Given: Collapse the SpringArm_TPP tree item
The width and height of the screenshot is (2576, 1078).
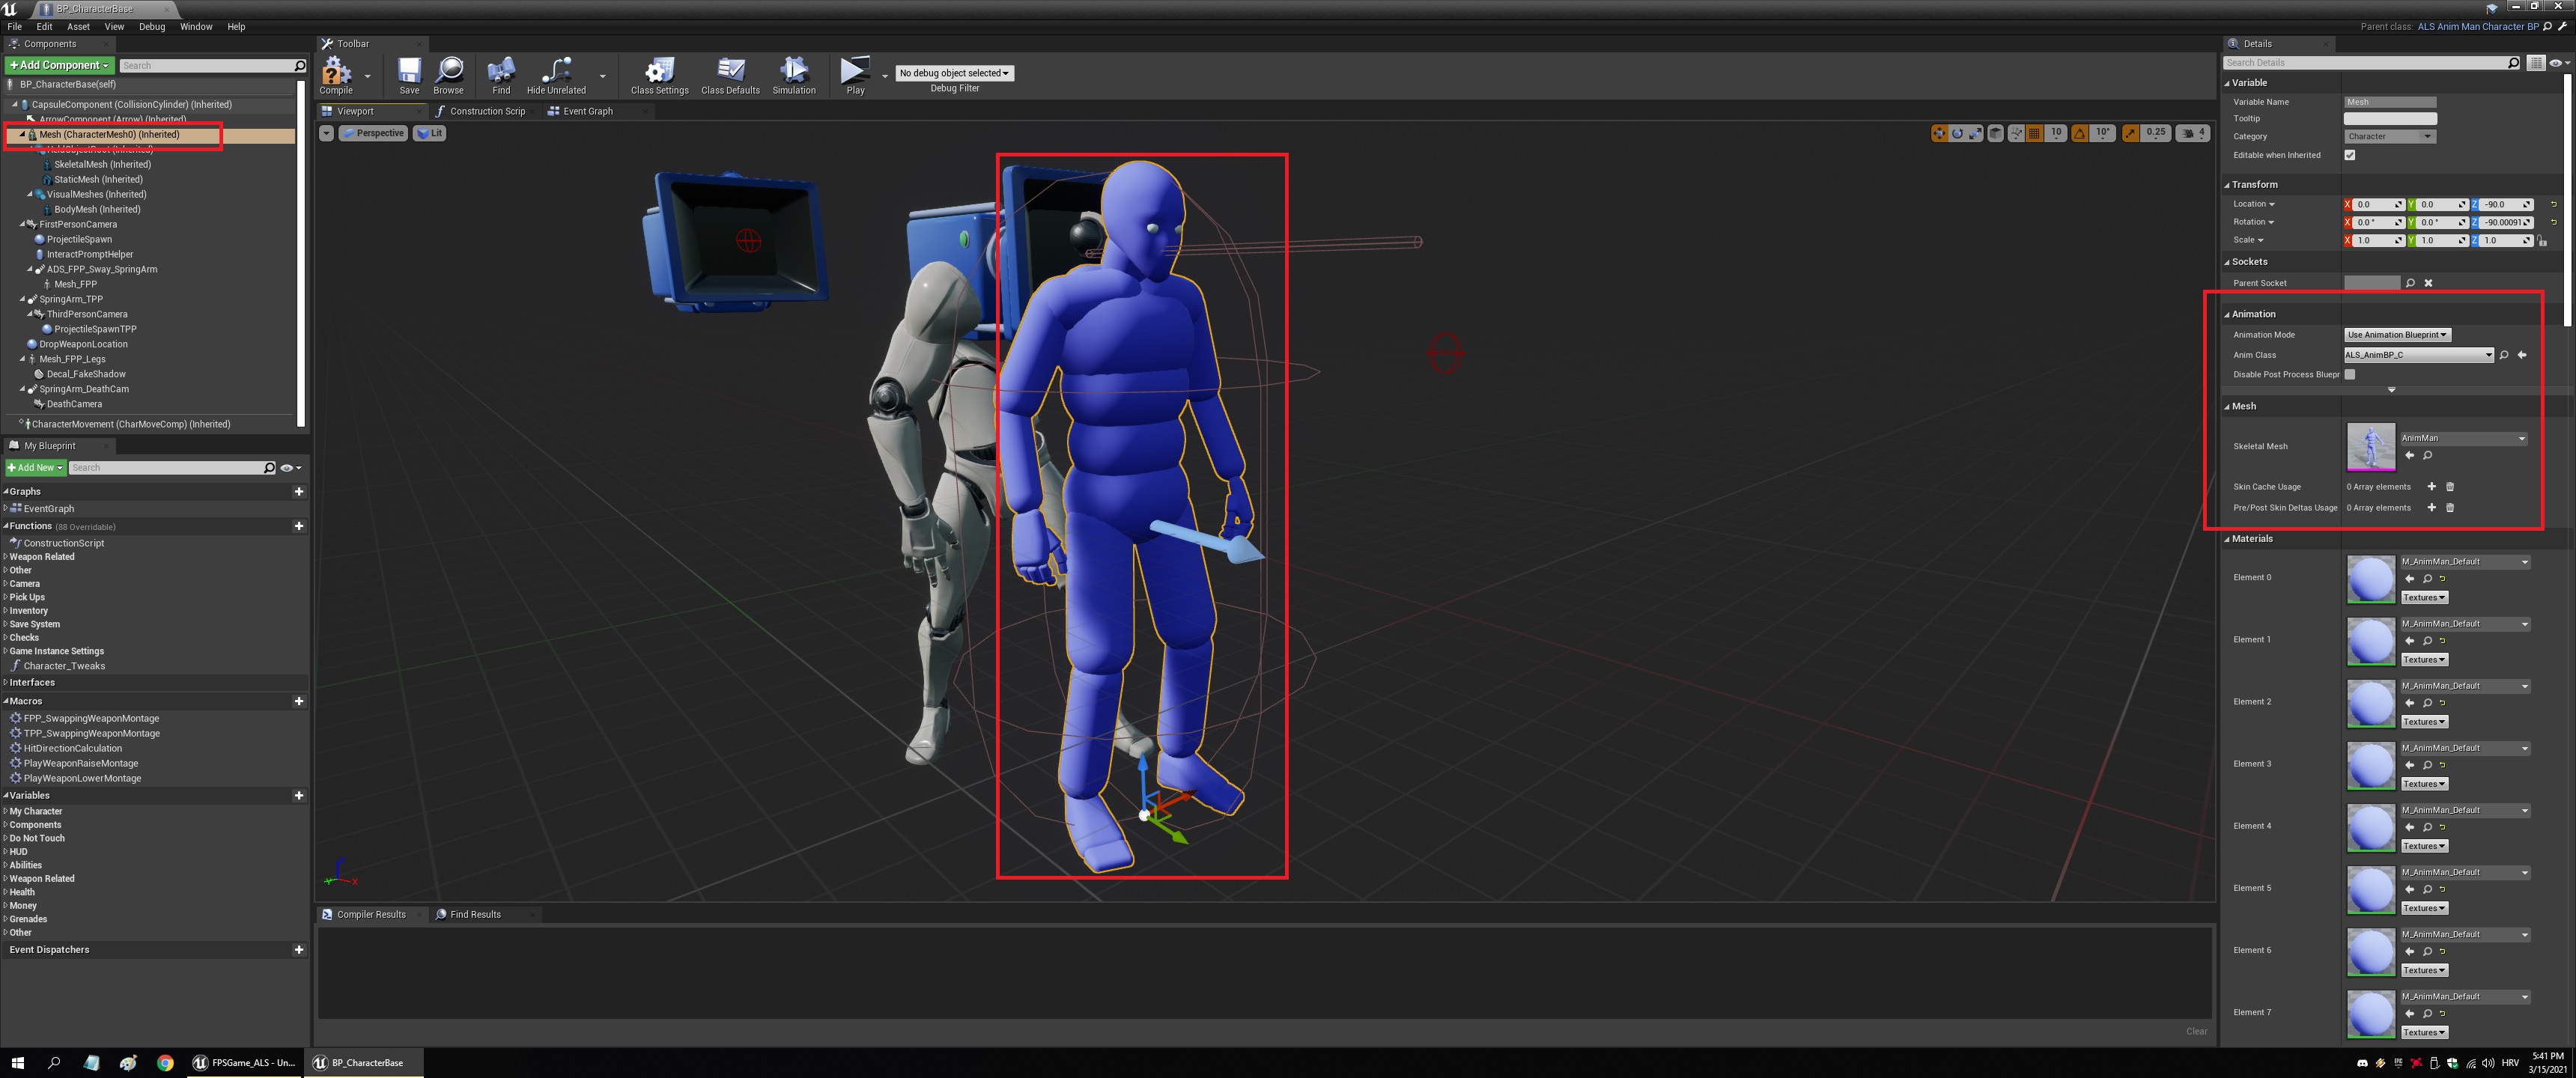Looking at the screenshot, I should (x=23, y=299).
